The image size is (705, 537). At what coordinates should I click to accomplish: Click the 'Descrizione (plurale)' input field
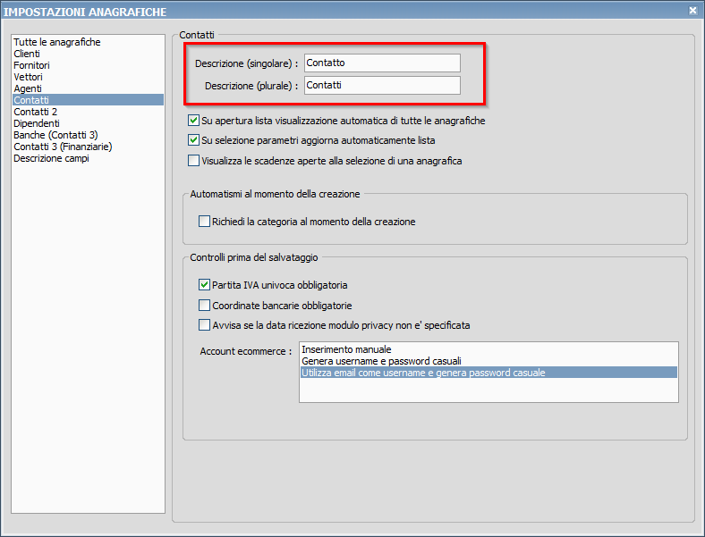pyautogui.click(x=382, y=85)
